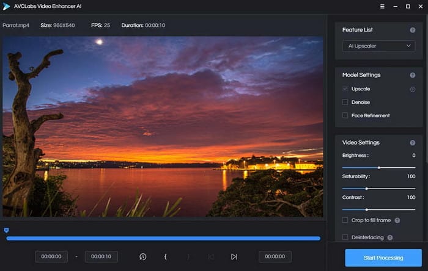Click the AVCLabs logo icon
Screen dimensions: 428x271
(x=6, y=6)
